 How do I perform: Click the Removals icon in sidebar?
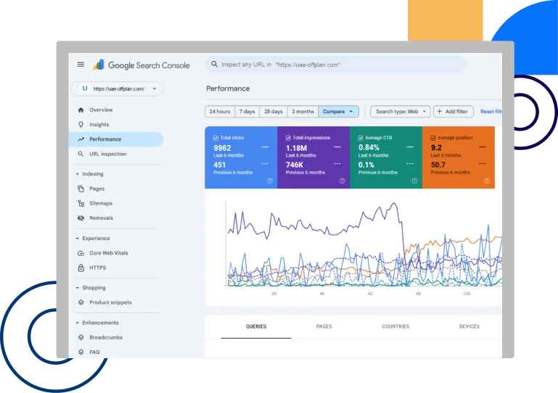(81, 218)
